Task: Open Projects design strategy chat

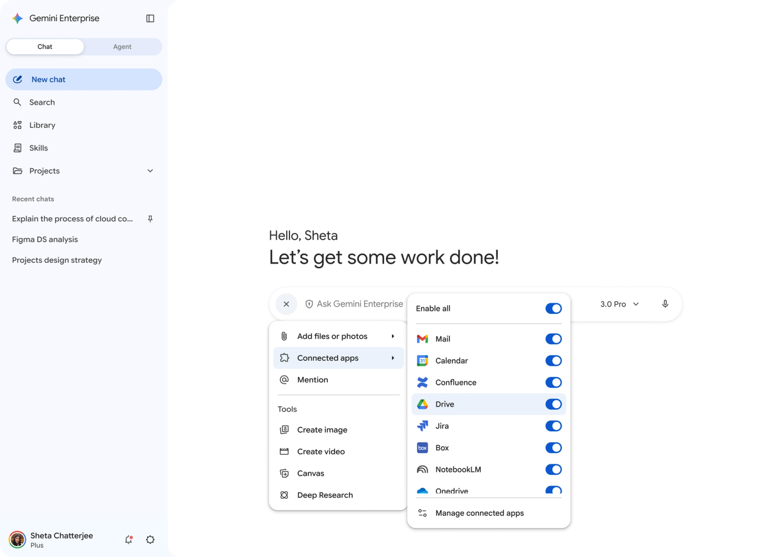Action: click(x=57, y=260)
